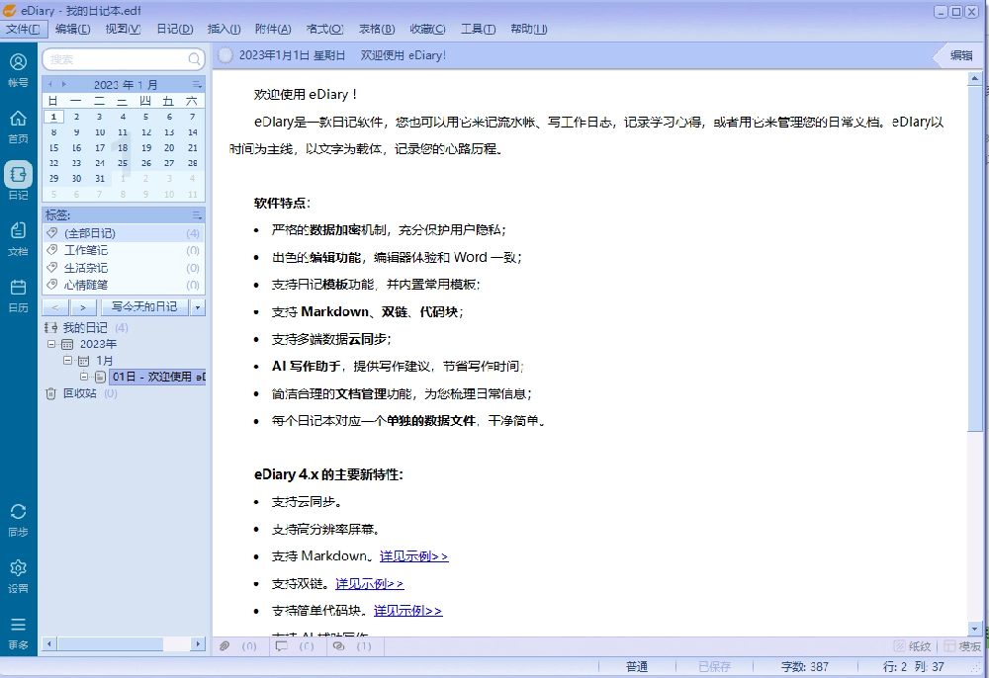This screenshot has height=678, width=989.
Task: Select day 31 in the calendar
Action: click(100, 178)
